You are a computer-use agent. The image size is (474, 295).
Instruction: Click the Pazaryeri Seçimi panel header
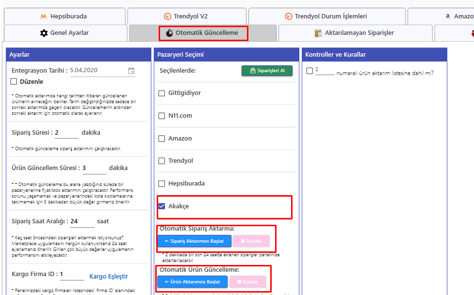coord(227,55)
